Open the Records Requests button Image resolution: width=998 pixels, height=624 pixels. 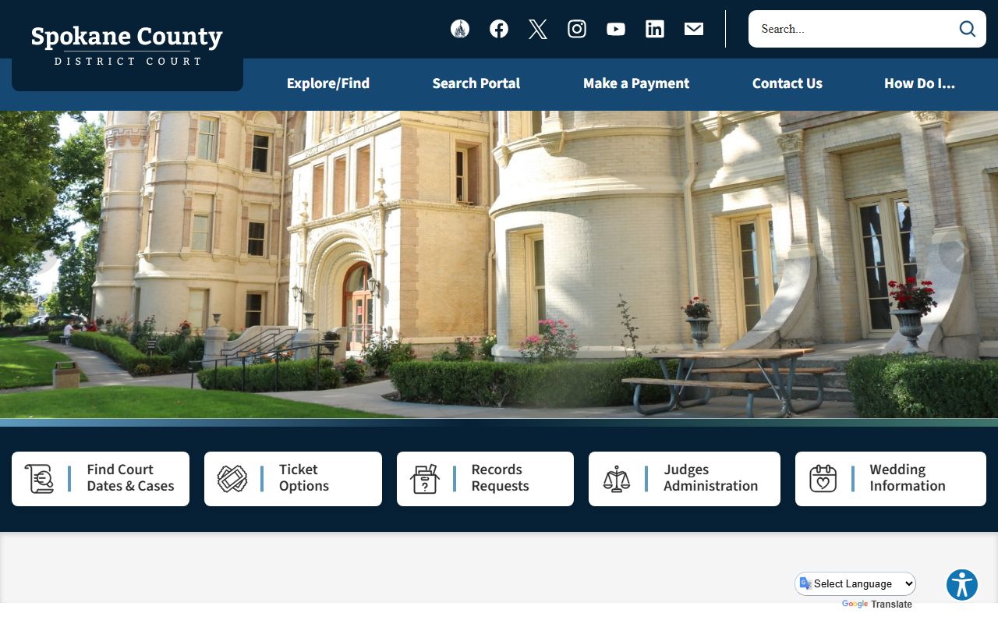485,478
